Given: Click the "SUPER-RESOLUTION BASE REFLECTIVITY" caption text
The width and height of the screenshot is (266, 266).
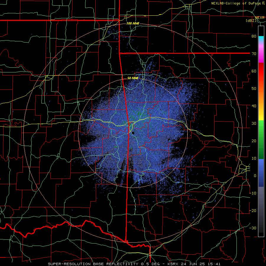Looking at the screenshot, I should click(93, 264).
